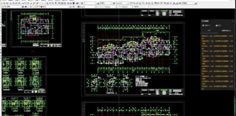This screenshot has width=236, height=116.
Task: Click the viewers people icon in side panel
Action: click(x=203, y=26)
